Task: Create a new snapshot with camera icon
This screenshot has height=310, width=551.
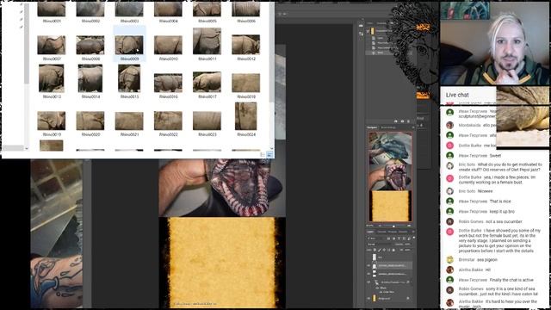Action: click(x=402, y=121)
